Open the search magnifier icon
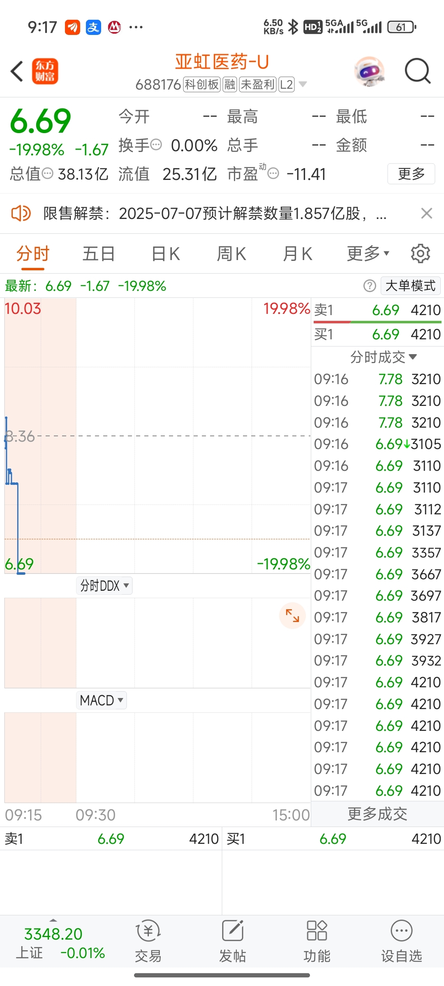 418,71
